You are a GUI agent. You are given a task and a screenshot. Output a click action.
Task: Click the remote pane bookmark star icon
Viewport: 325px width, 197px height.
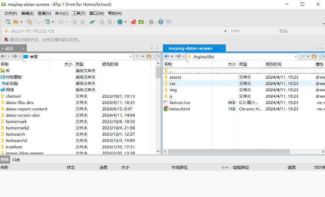point(303,56)
